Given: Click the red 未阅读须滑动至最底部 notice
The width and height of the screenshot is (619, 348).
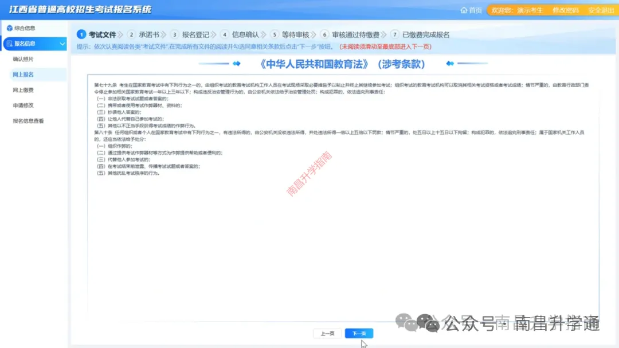Looking at the screenshot, I should pyautogui.click(x=385, y=46).
